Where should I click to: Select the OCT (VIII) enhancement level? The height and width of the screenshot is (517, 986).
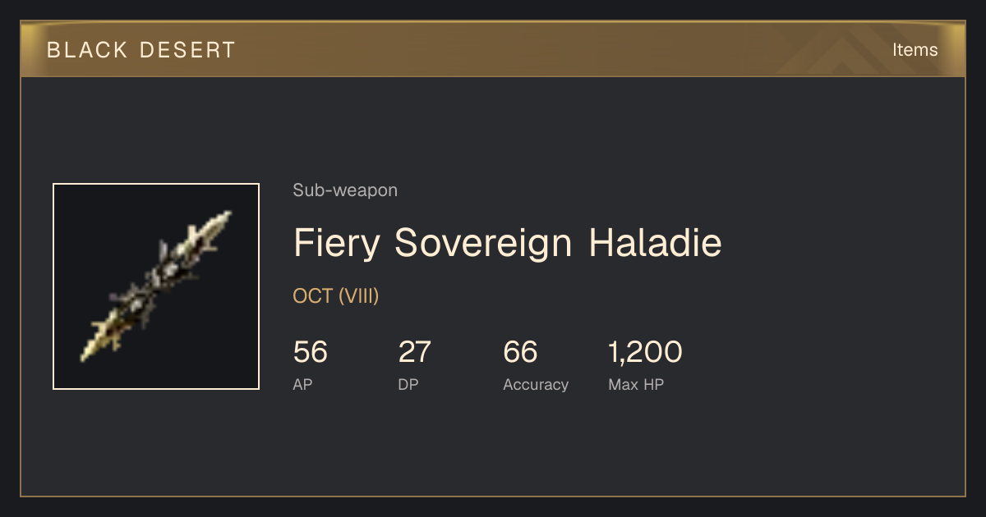(x=336, y=296)
